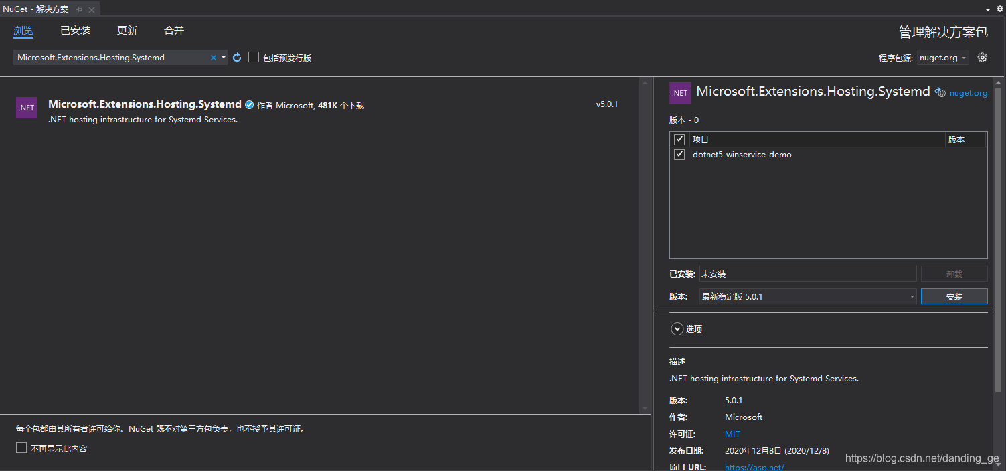Select Microsoft.Extensions.Hosting.Systemd package title in results
This screenshot has width=1006, height=471.
[x=145, y=104]
